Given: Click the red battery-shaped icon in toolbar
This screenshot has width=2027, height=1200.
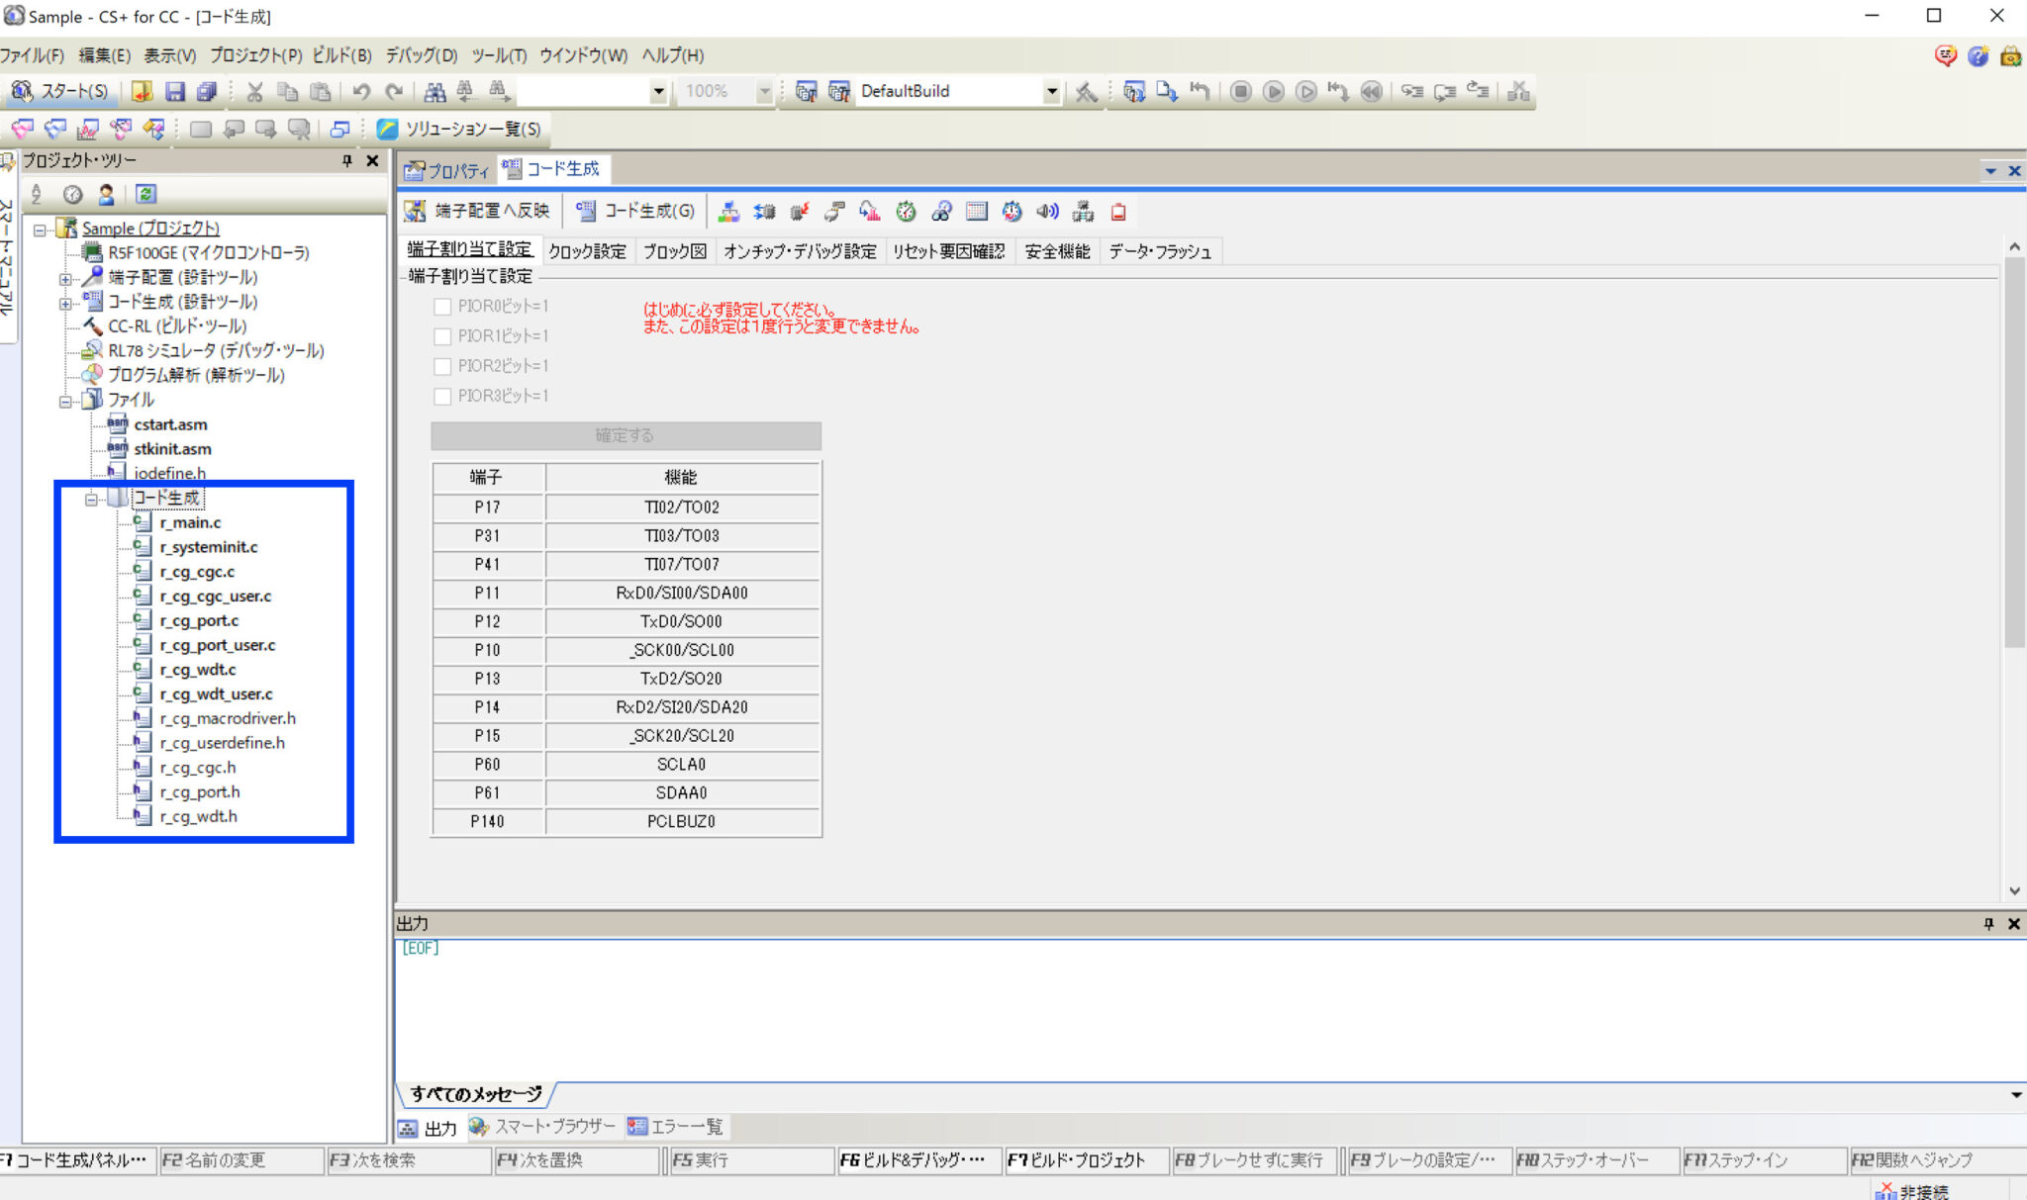Looking at the screenshot, I should (1118, 211).
